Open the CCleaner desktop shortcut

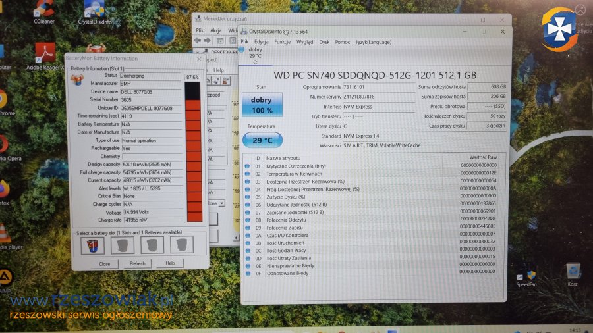coord(44,11)
